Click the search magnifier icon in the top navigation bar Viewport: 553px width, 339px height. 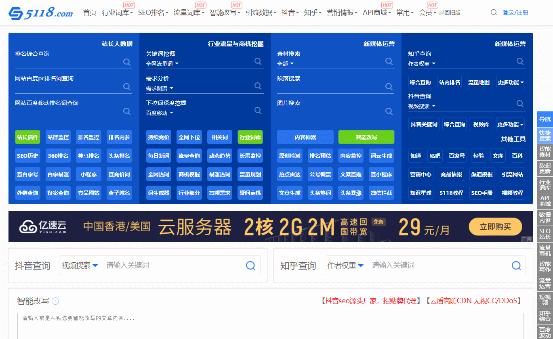click(494, 13)
